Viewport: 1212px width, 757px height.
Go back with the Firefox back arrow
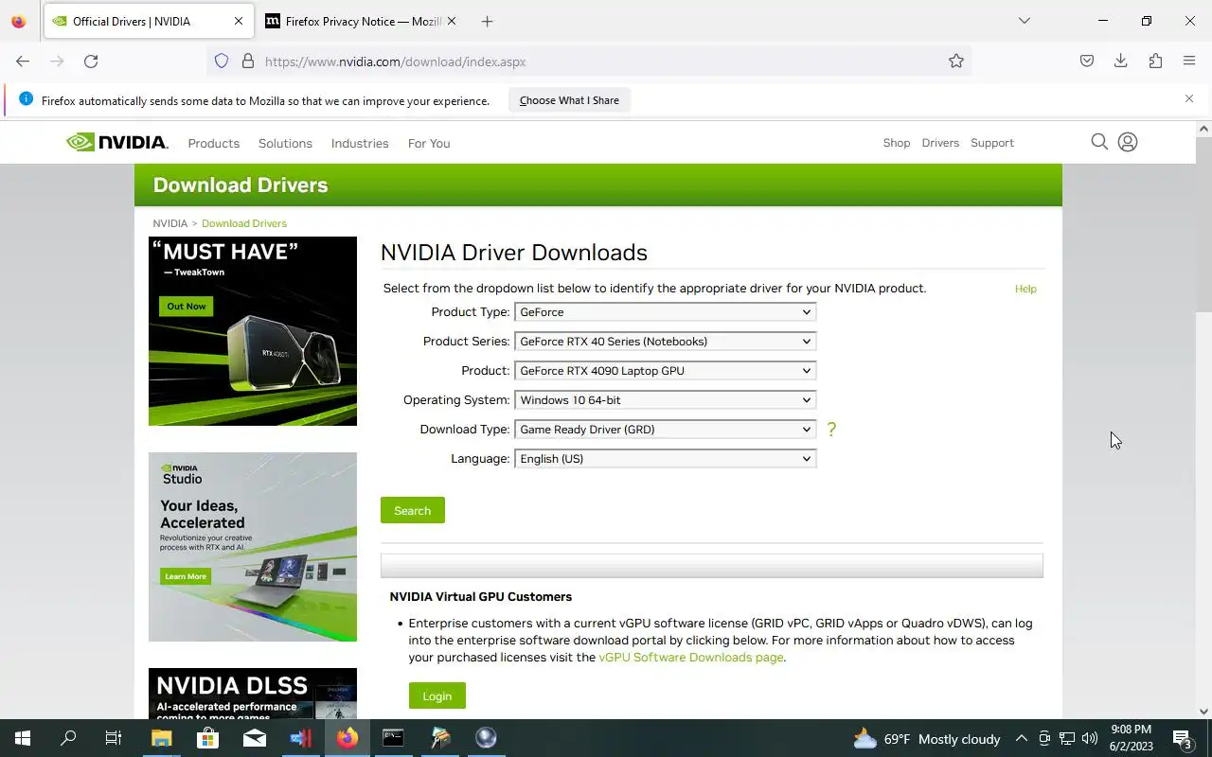[23, 62]
